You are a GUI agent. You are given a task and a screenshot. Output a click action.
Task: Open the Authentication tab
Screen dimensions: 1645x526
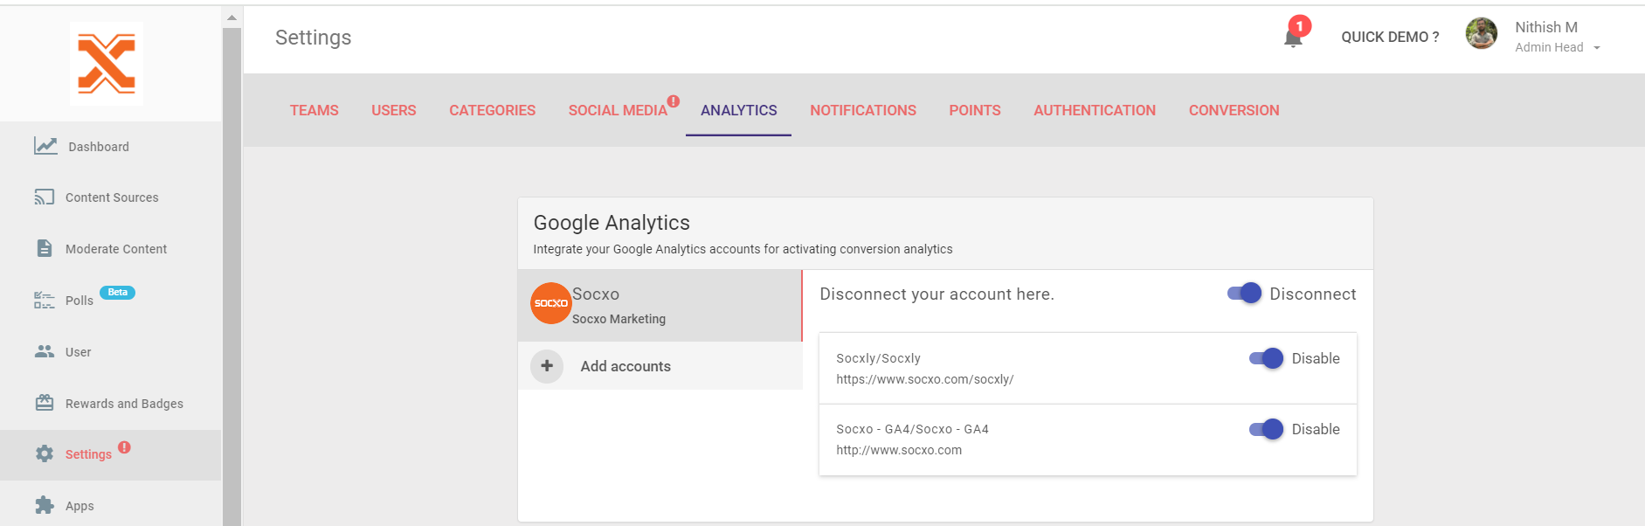[1095, 110]
